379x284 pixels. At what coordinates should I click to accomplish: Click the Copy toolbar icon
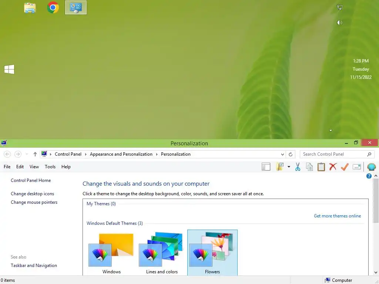309,167
